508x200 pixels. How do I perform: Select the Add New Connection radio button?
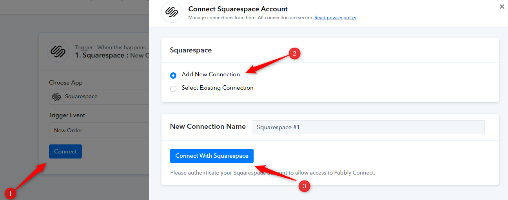point(173,75)
